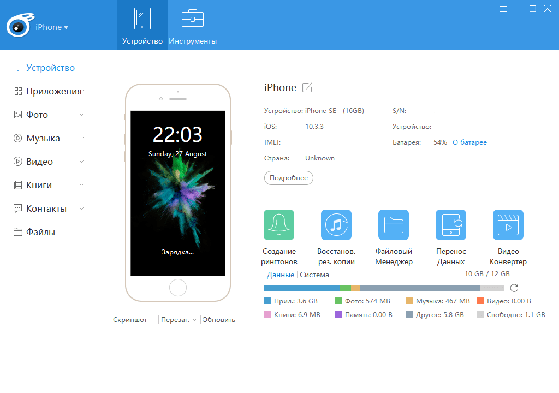Open the Скриншот dropdown arrow
The width and height of the screenshot is (559, 393).
tap(152, 320)
